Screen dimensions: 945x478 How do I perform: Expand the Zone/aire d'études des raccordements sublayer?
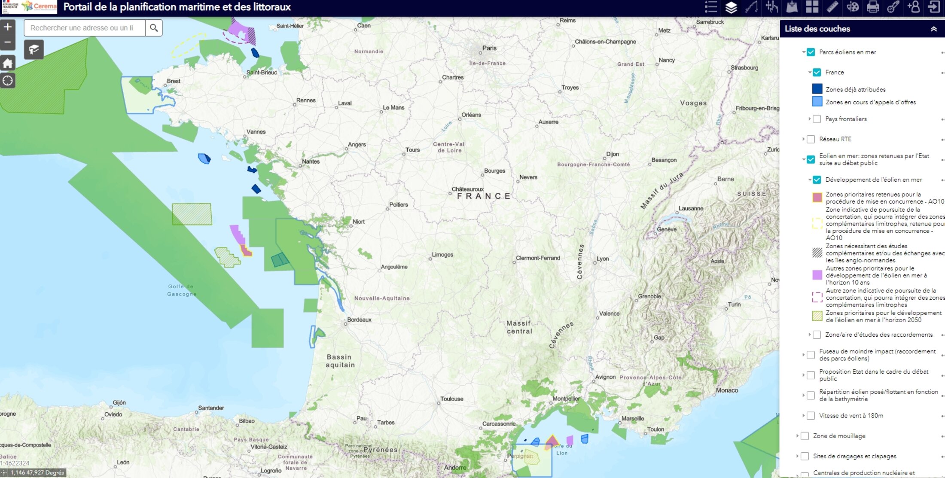pos(809,335)
